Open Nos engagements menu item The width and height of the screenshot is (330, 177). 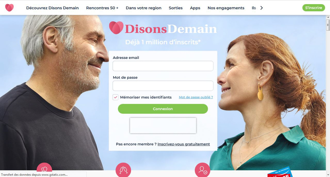pos(226,8)
